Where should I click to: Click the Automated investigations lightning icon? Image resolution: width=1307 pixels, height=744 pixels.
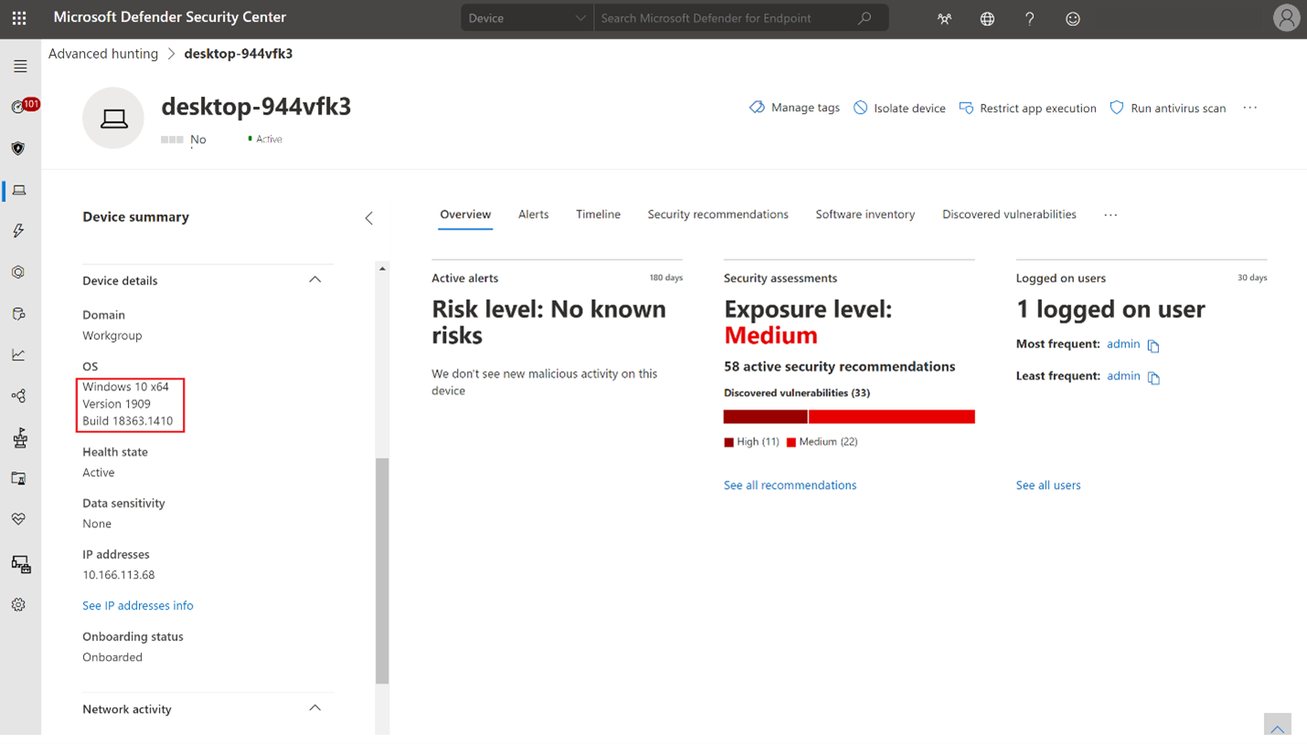coord(19,230)
